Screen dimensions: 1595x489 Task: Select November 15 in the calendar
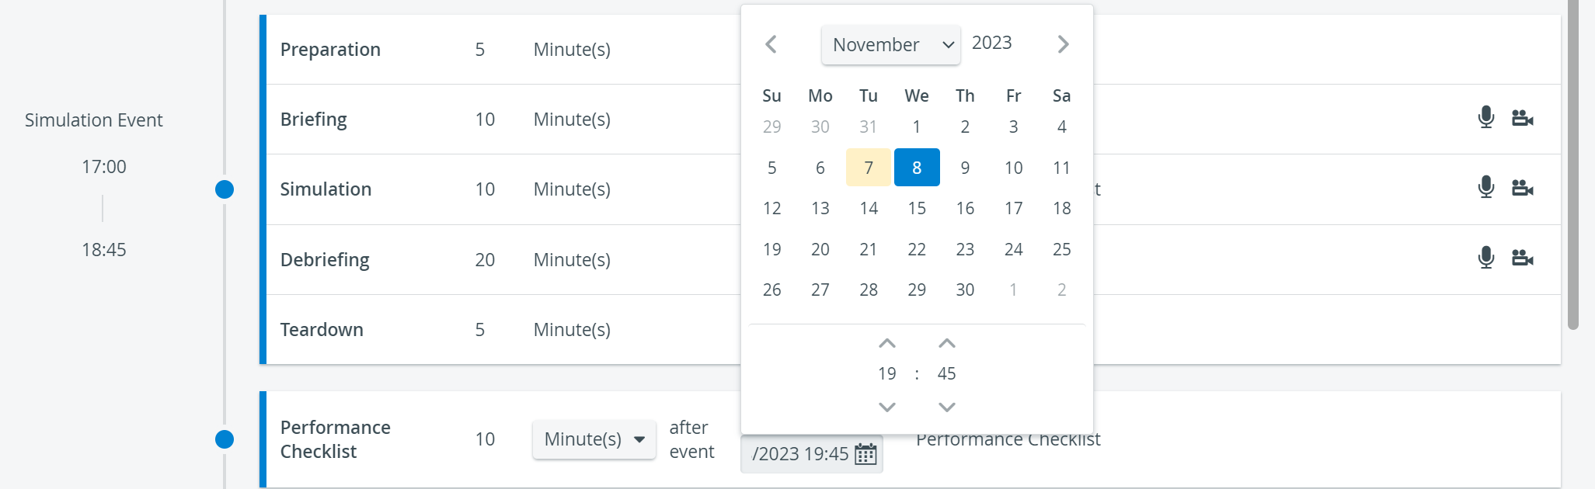[917, 208]
